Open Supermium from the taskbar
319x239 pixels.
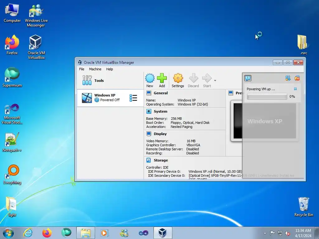[x=66, y=233]
